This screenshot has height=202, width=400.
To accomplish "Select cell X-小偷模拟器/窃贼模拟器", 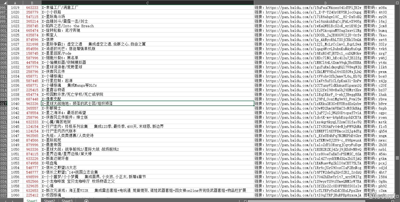I will [x=147, y=63].
